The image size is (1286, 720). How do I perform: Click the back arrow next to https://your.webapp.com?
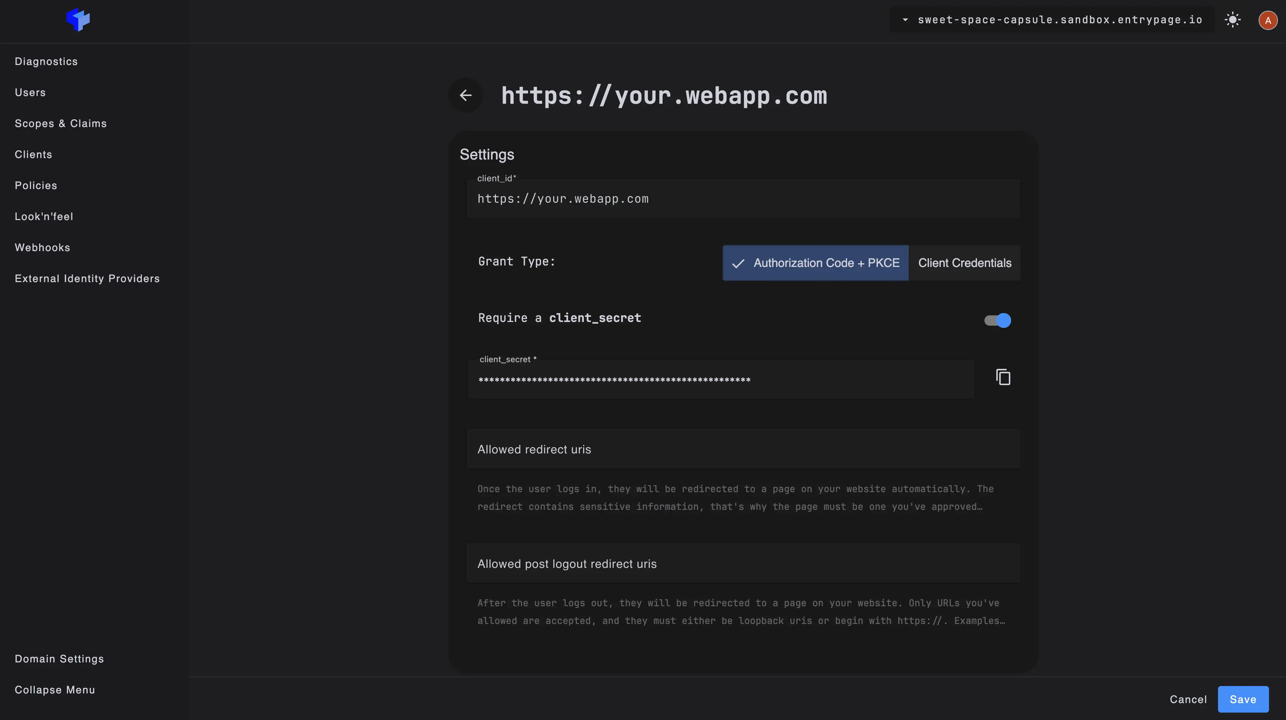pyautogui.click(x=466, y=95)
